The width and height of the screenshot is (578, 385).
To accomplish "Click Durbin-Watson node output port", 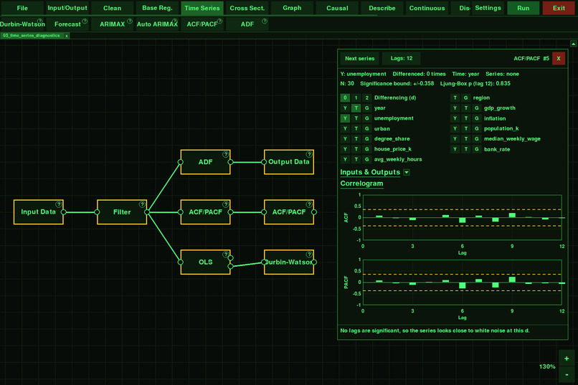I will [314, 262].
